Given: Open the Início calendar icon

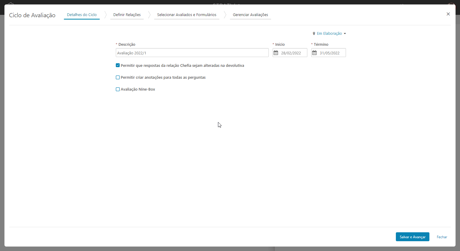Looking at the screenshot, I should [276, 53].
